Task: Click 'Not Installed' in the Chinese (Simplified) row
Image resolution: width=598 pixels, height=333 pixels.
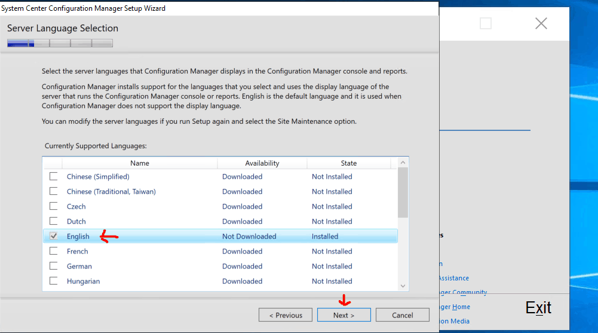Action: tap(332, 176)
